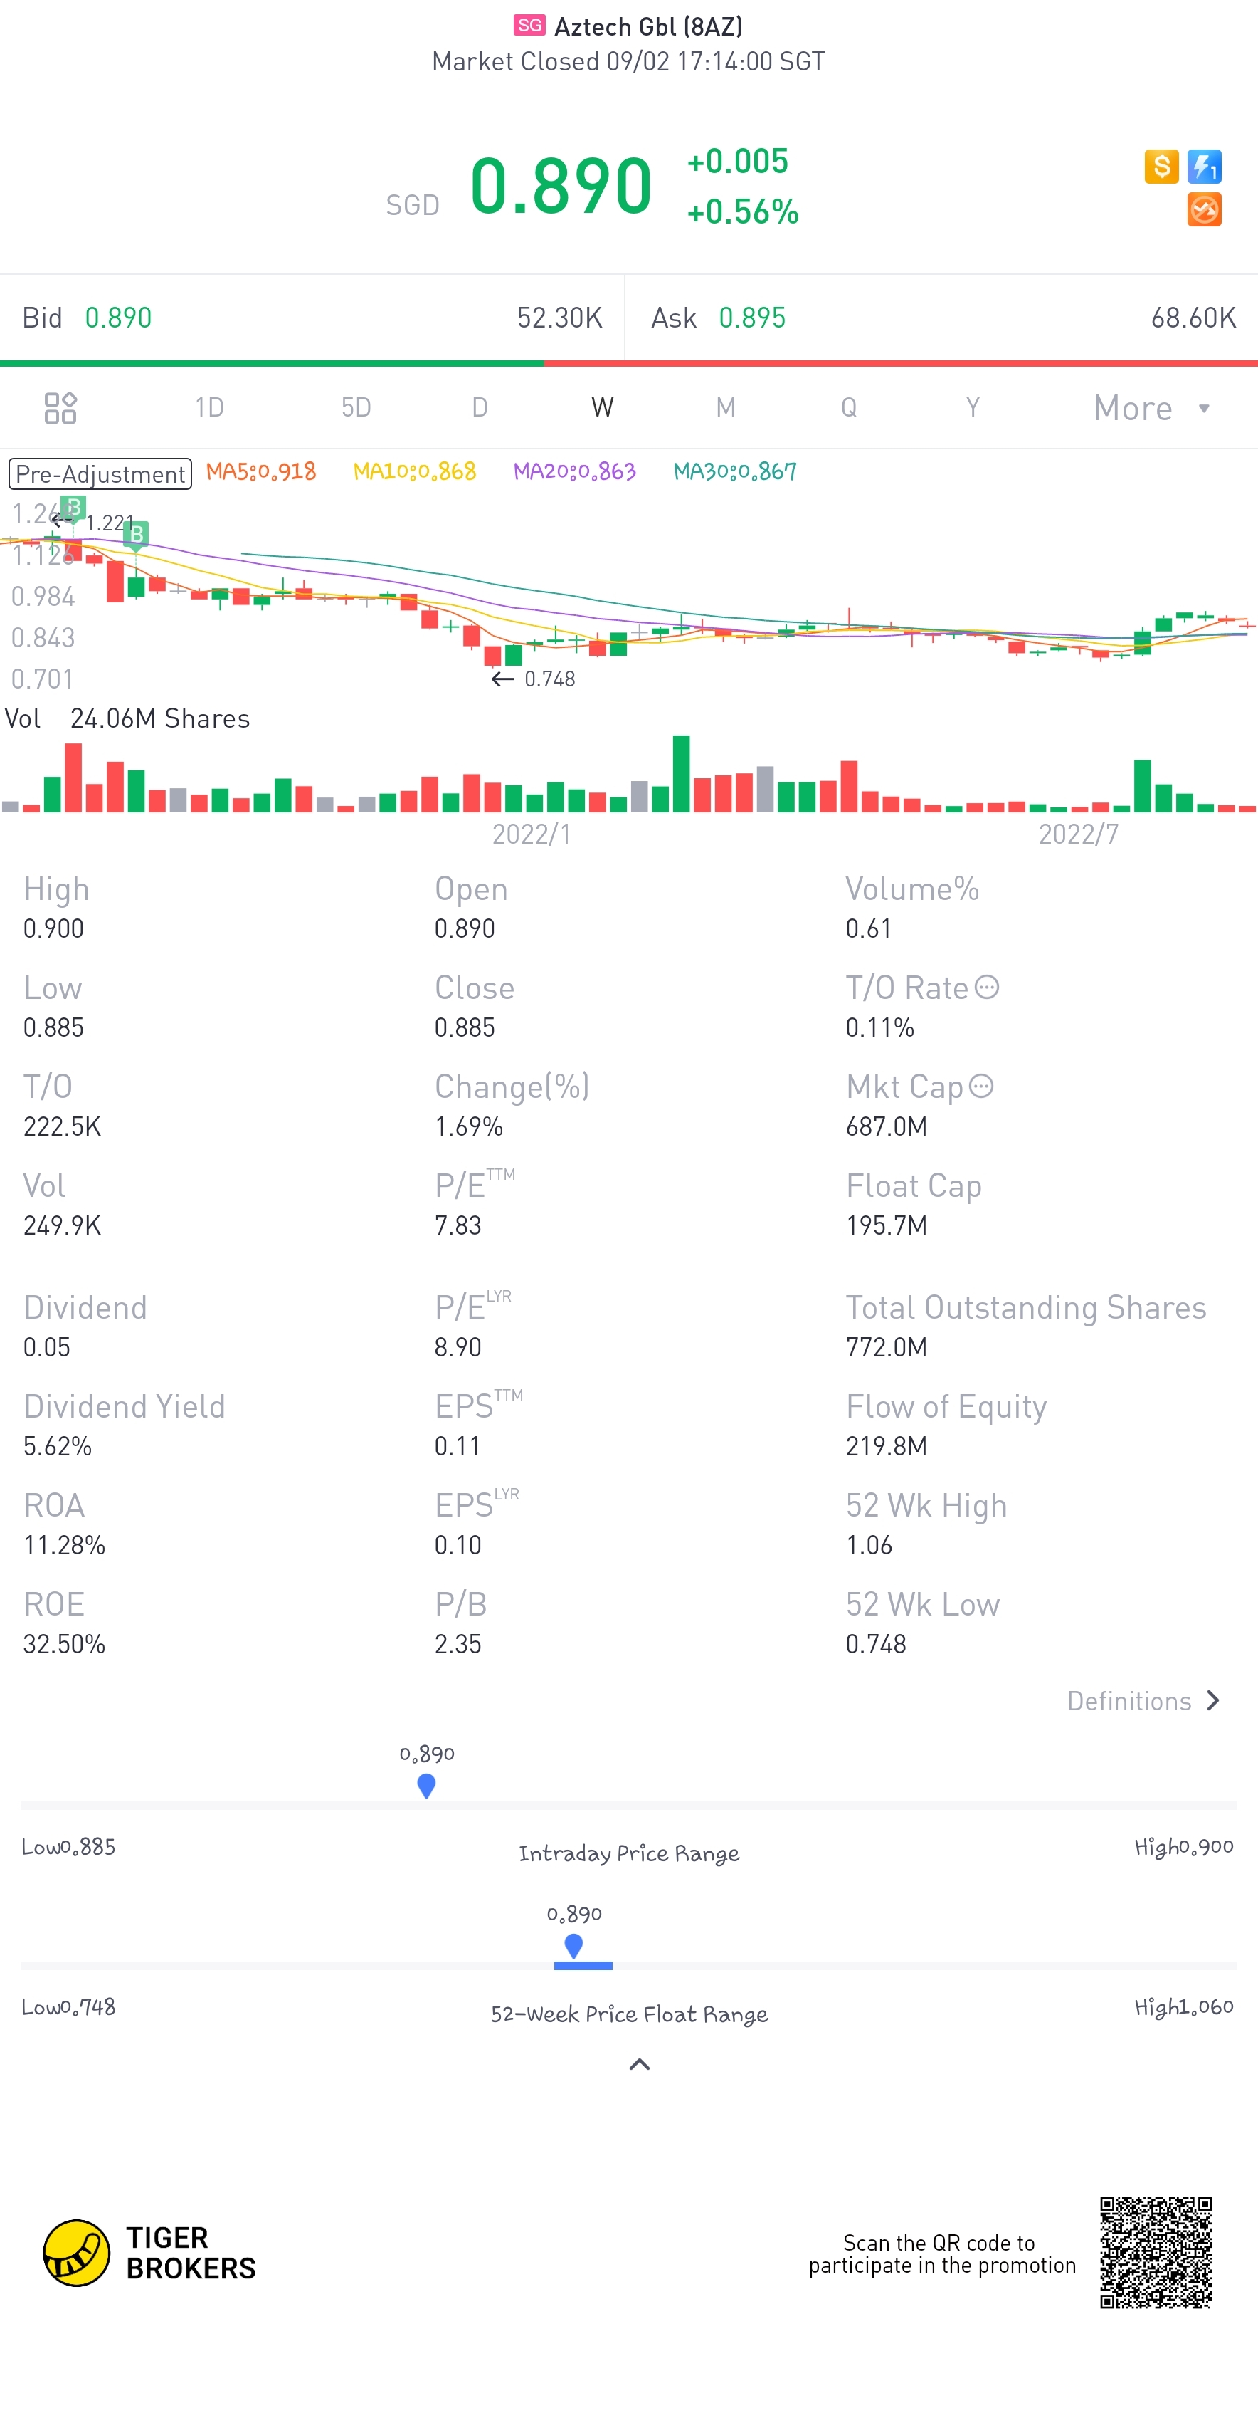Viewport: 1258px width, 2413px height.
Task: Select the M monthly chart tab
Action: (x=725, y=407)
